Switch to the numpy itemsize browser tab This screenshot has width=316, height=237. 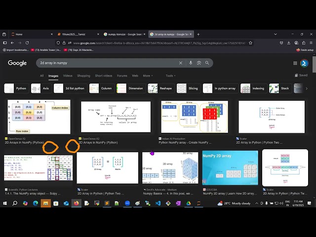[122, 34]
